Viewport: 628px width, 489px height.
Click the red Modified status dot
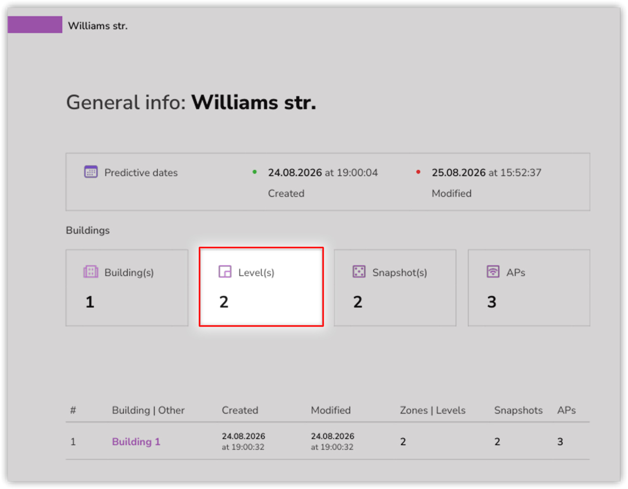(418, 172)
